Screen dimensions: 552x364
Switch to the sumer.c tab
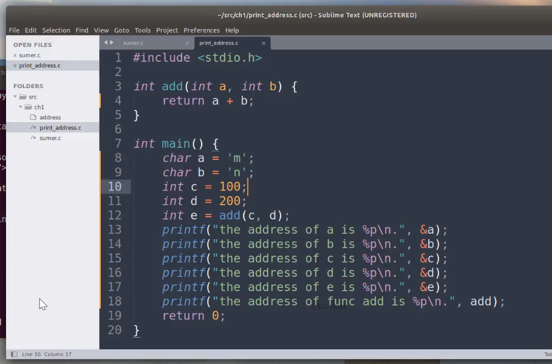coord(133,43)
